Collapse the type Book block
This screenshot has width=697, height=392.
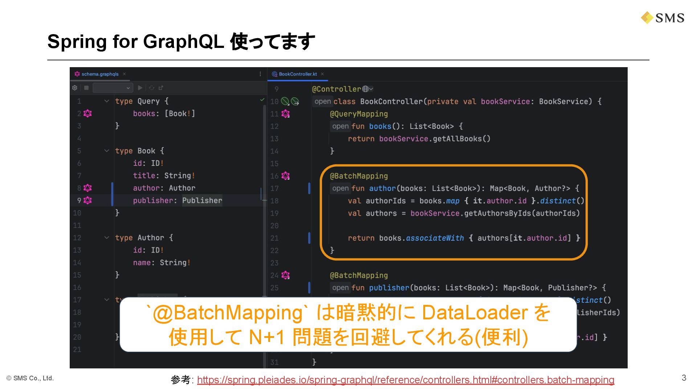(x=107, y=151)
